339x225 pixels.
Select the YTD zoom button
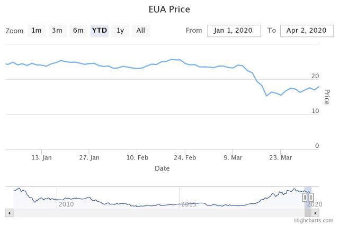(x=100, y=31)
